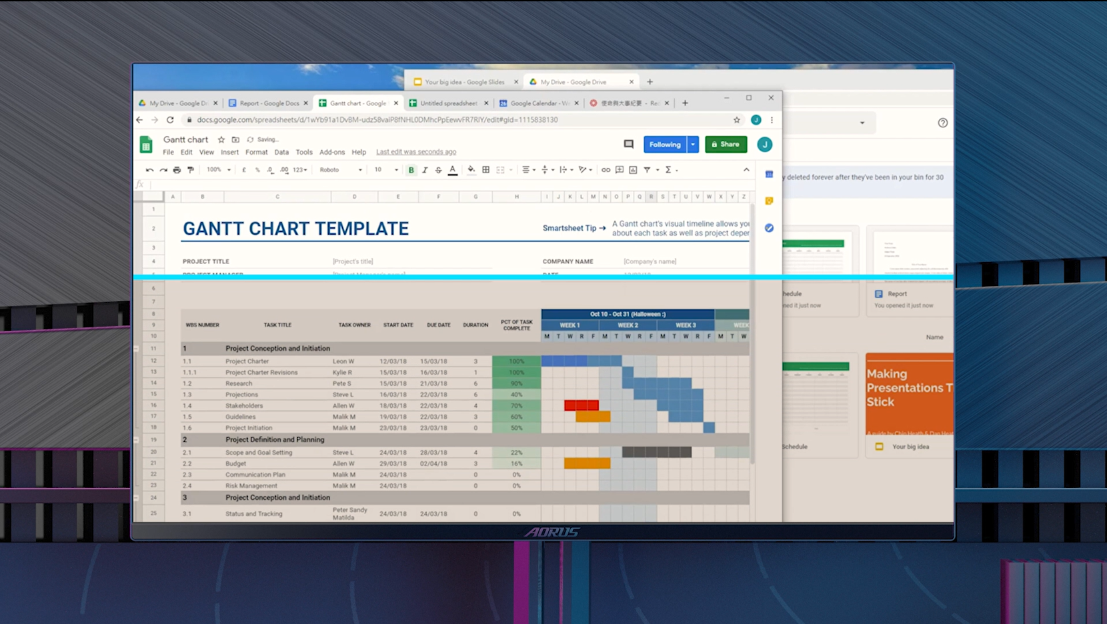Switch to the Untitled spreadsheet tab
1107x624 pixels.
point(448,103)
